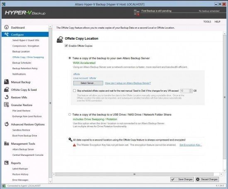
Task: Go to Offsite Copy / Drive Swapping
Action: coord(28,57)
